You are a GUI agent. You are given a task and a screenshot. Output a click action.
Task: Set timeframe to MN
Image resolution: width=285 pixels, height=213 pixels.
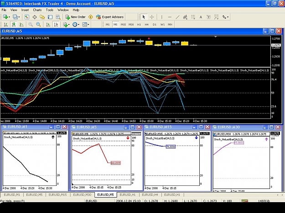click(x=170, y=25)
